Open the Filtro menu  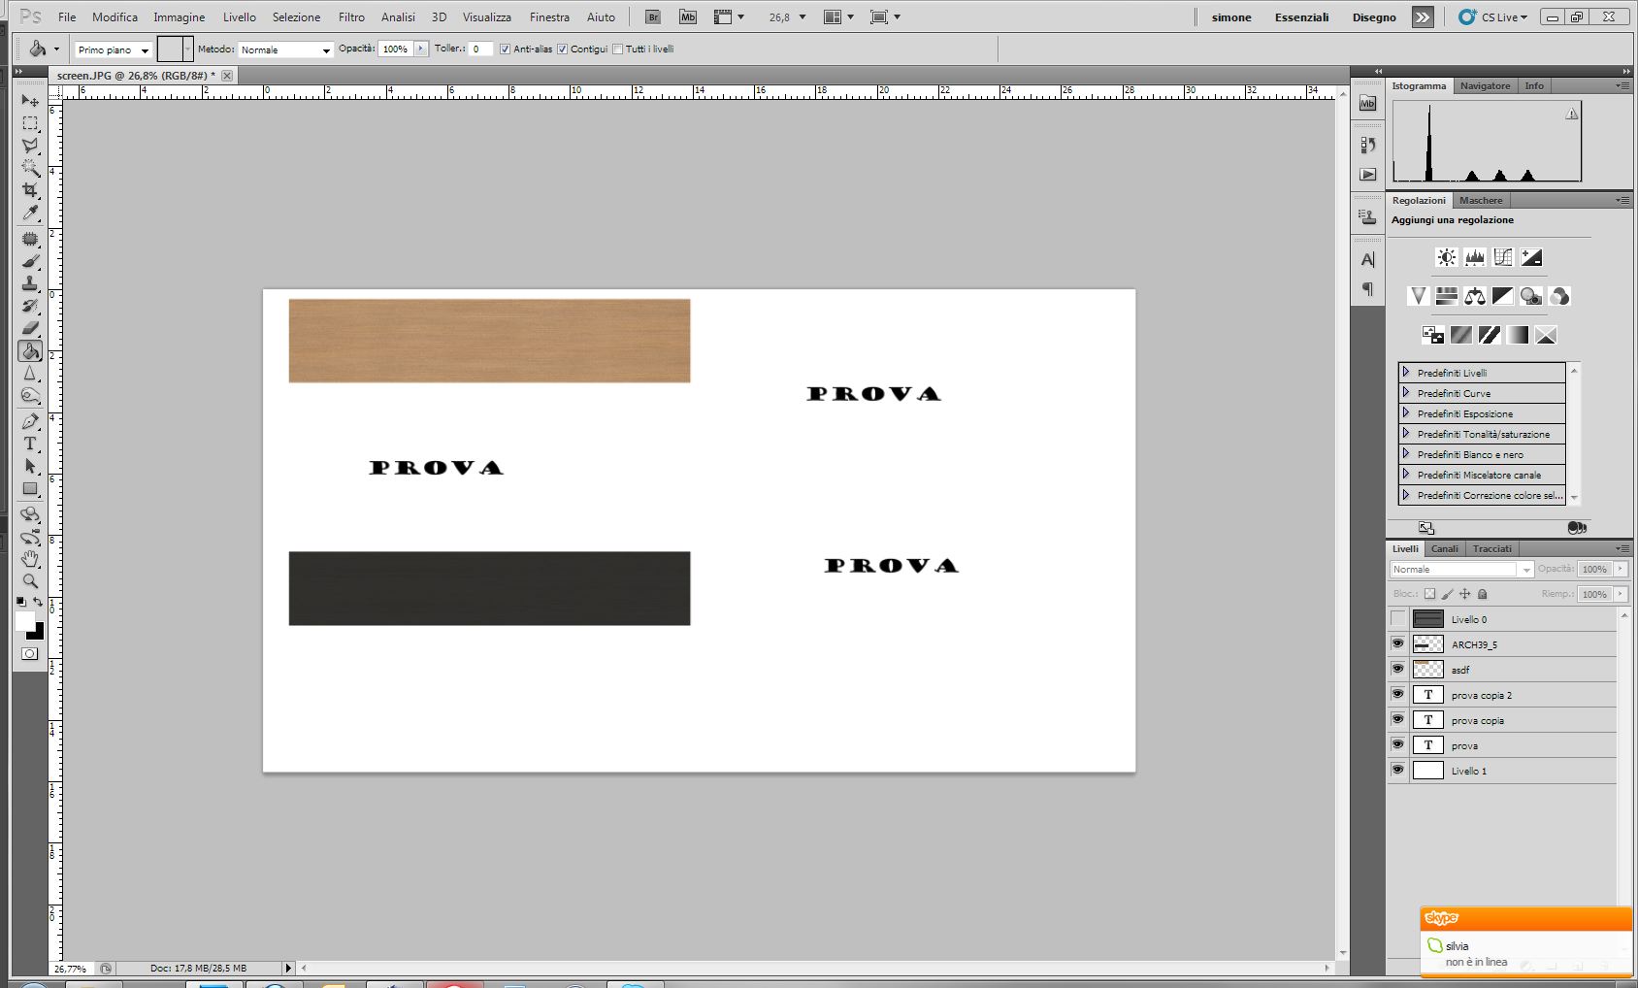(351, 17)
